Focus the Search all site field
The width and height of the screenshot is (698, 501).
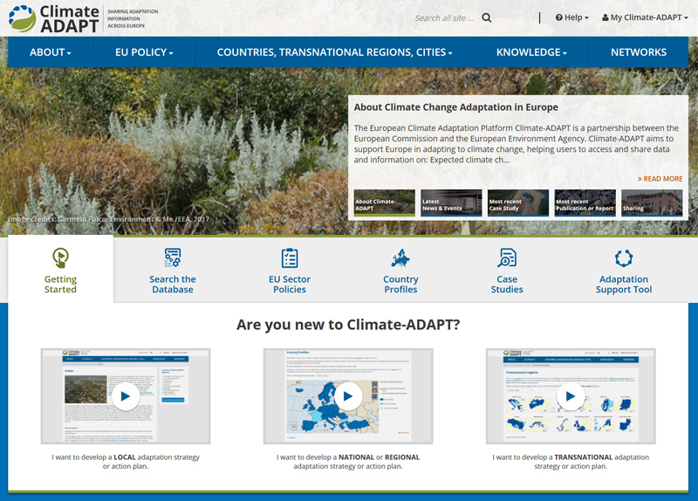click(x=445, y=17)
